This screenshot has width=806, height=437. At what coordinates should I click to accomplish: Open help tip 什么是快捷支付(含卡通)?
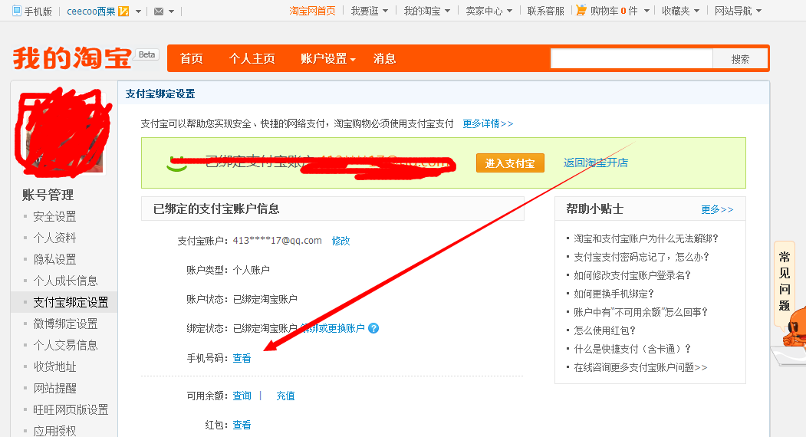pyautogui.click(x=632, y=349)
